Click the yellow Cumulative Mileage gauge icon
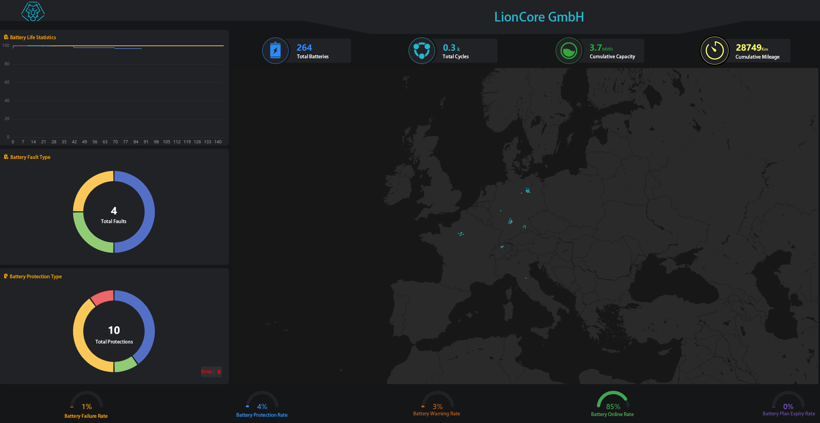 click(715, 51)
